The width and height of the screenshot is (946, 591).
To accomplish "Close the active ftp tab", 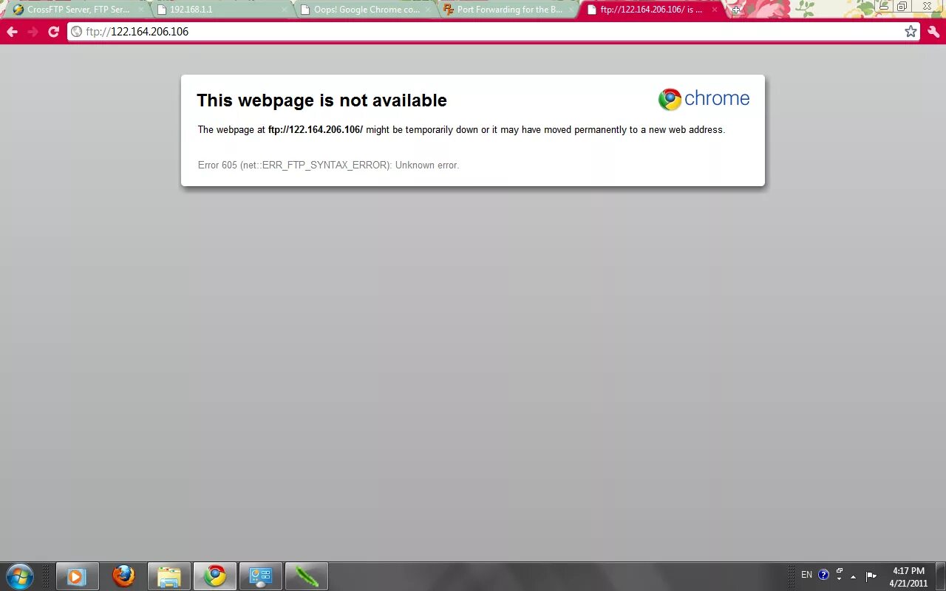I will pyautogui.click(x=714, y=10).
